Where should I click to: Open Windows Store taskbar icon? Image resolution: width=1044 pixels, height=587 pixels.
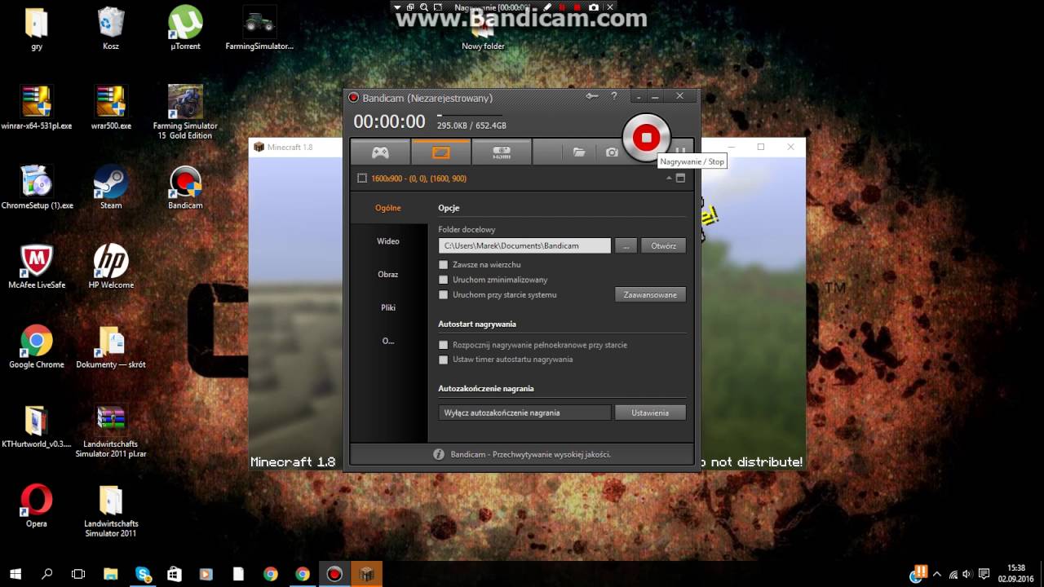click(x=175, y=574)
